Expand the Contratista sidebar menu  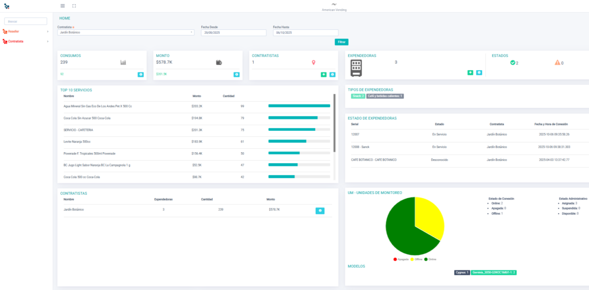click(26, 41)
